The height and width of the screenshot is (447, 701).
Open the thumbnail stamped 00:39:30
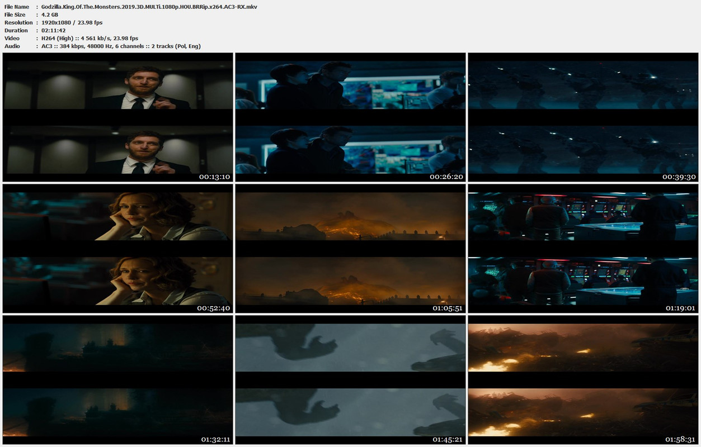click(583, 117)
